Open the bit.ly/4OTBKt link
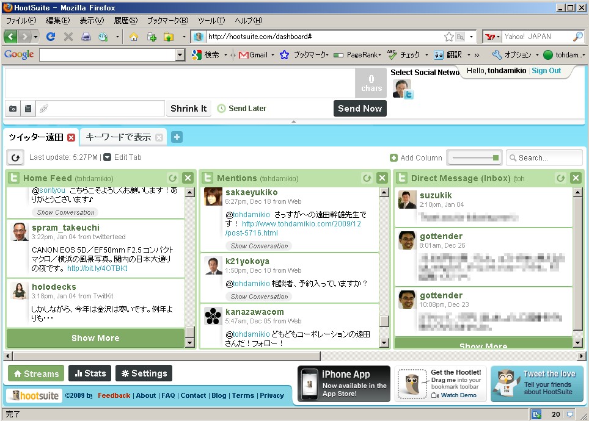 97,268
